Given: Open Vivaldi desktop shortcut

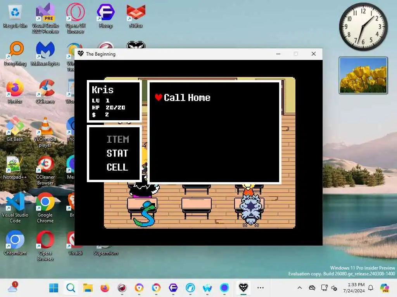Looking at the screenshot, I should coord(75,243).
